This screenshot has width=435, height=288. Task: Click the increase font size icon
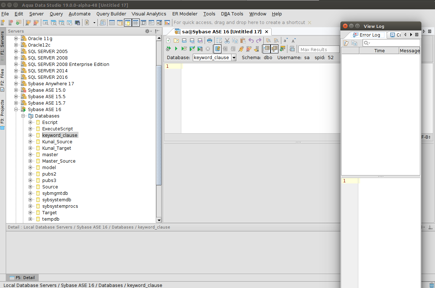(x=293, y=40)
